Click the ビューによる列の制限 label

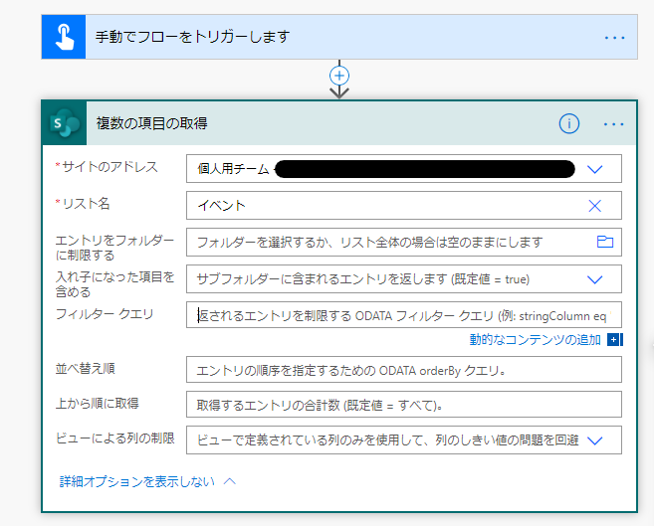(115, 438)
